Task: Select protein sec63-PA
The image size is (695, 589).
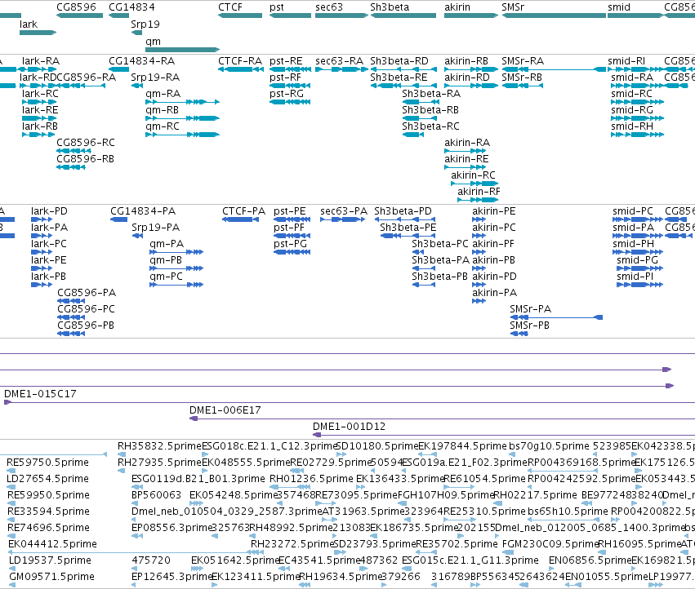Action: 344,211
